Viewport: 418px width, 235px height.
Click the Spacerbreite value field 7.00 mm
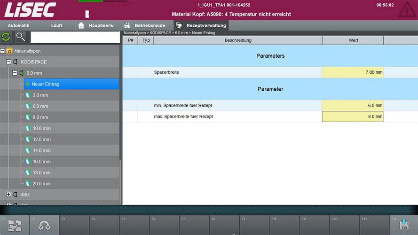[352, 72]
